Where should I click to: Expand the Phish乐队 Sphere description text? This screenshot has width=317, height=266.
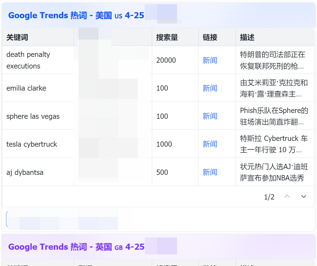pos(274,116)
